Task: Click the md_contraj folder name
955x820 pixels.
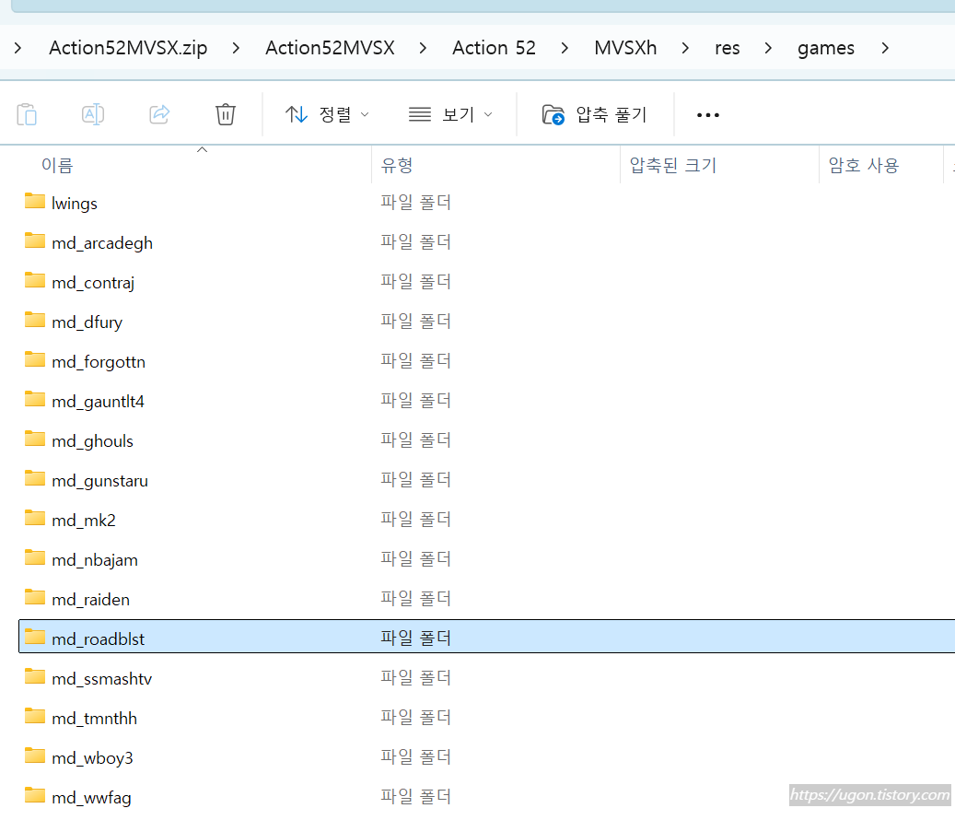Action: coord(93,283)
